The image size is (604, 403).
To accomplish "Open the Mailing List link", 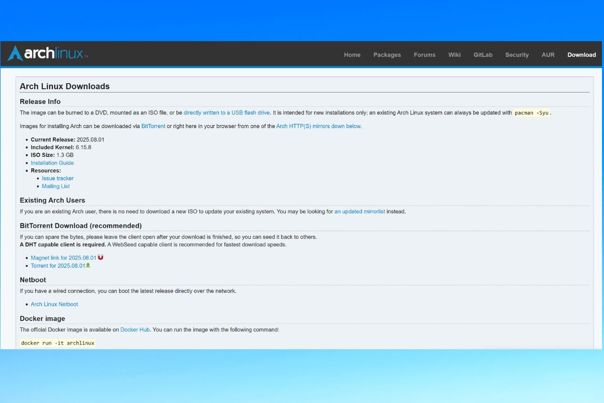I will point(56,186).
